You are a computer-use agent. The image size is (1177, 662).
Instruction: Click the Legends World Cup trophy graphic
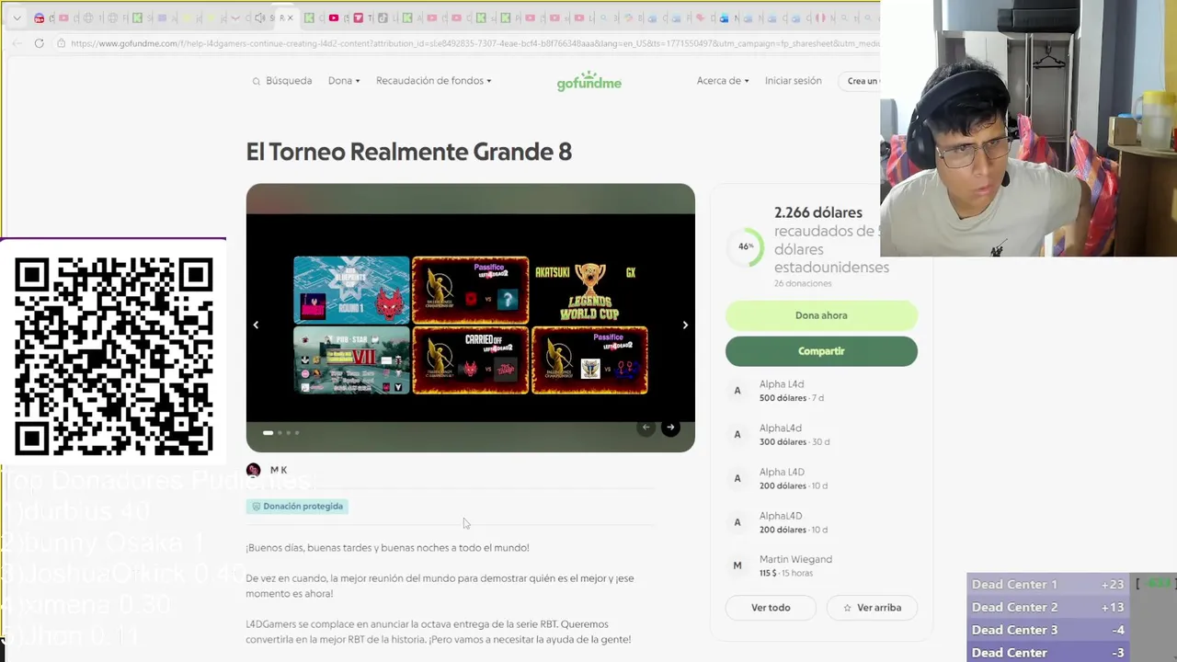pos(589,291)
